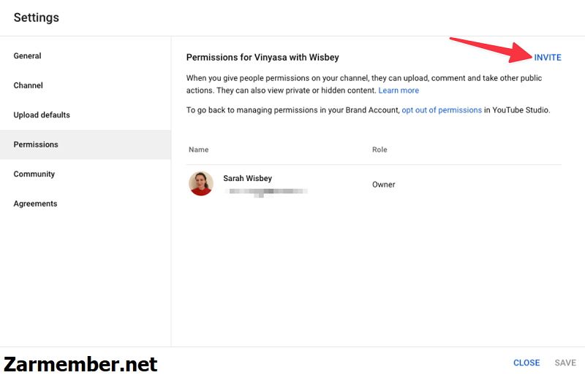
Task: Click the Settings dialog title
Action: [x=36, y=18]
